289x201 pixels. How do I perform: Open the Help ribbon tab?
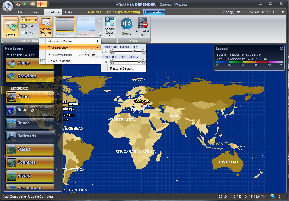(68, 12)
